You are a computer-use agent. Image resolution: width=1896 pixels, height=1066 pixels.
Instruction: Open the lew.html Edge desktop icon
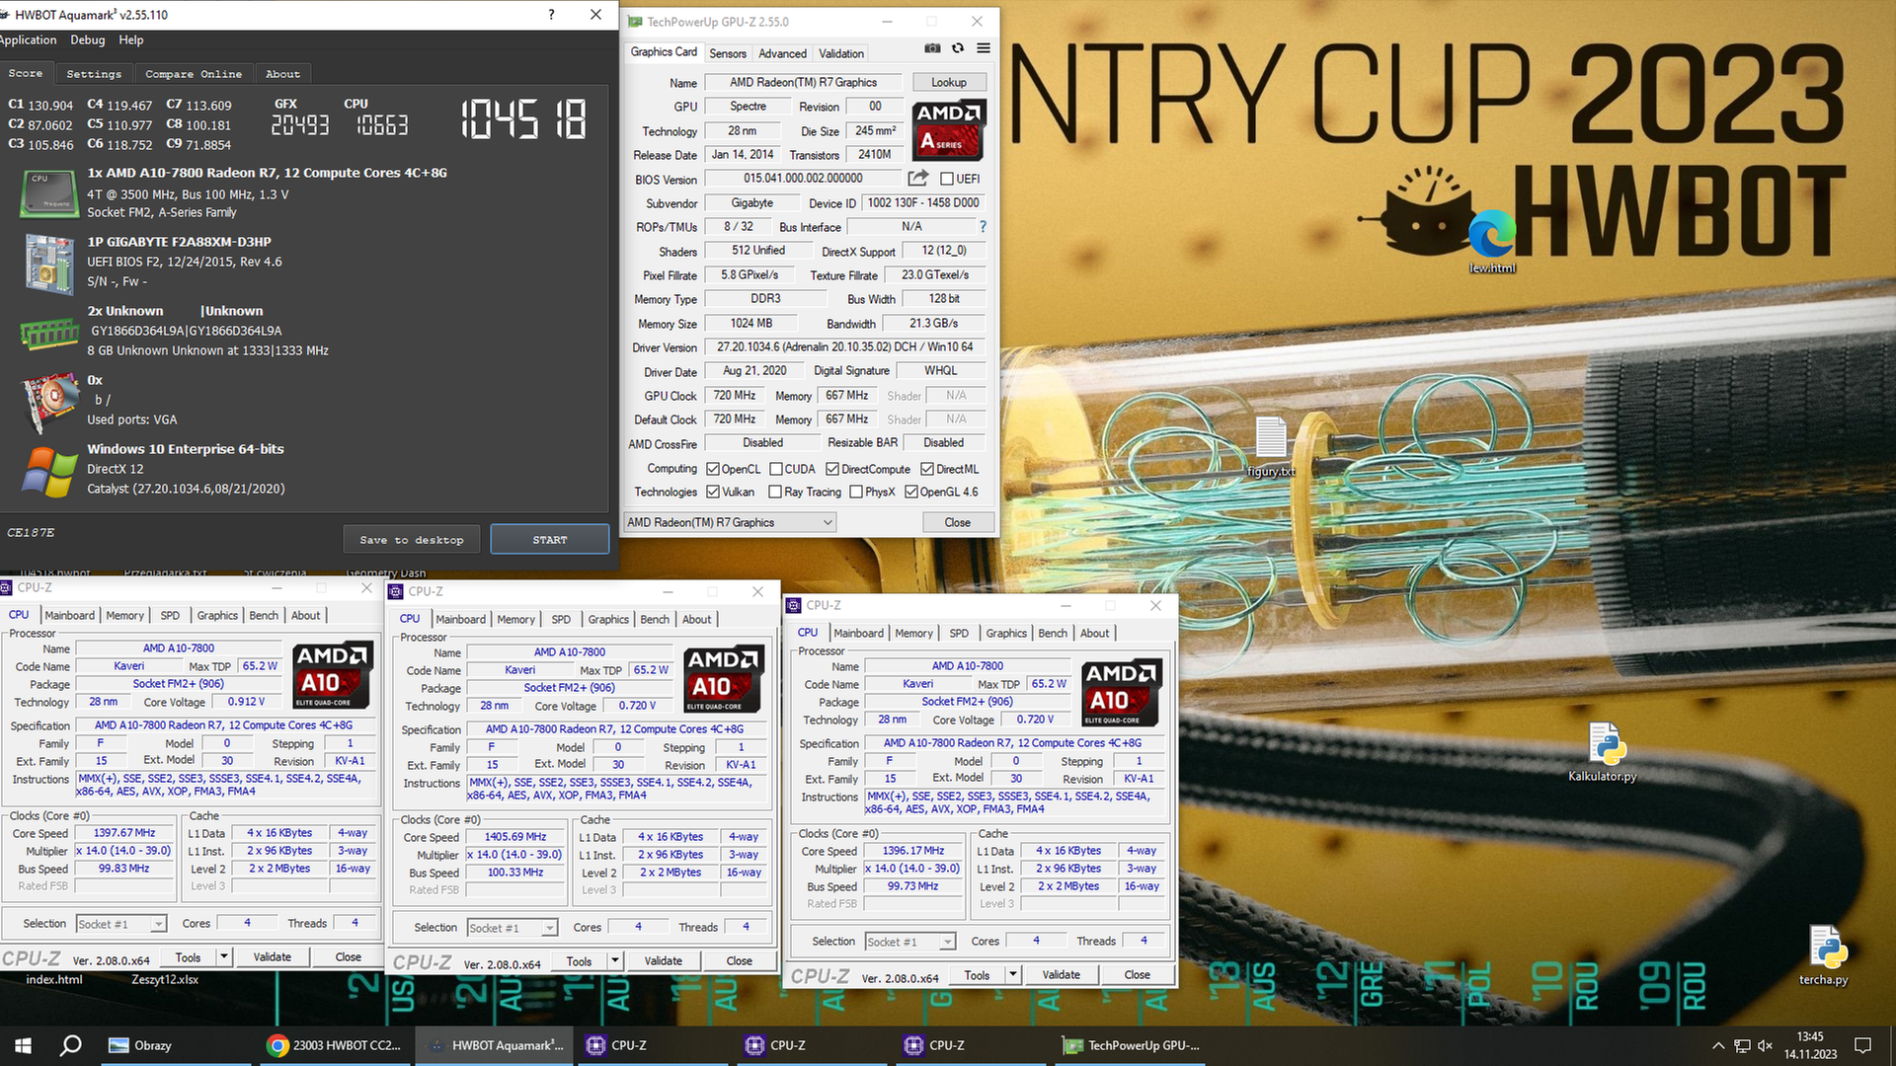click(1491, 242)
